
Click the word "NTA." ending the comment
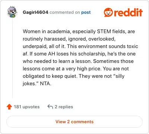pos(45,83)
